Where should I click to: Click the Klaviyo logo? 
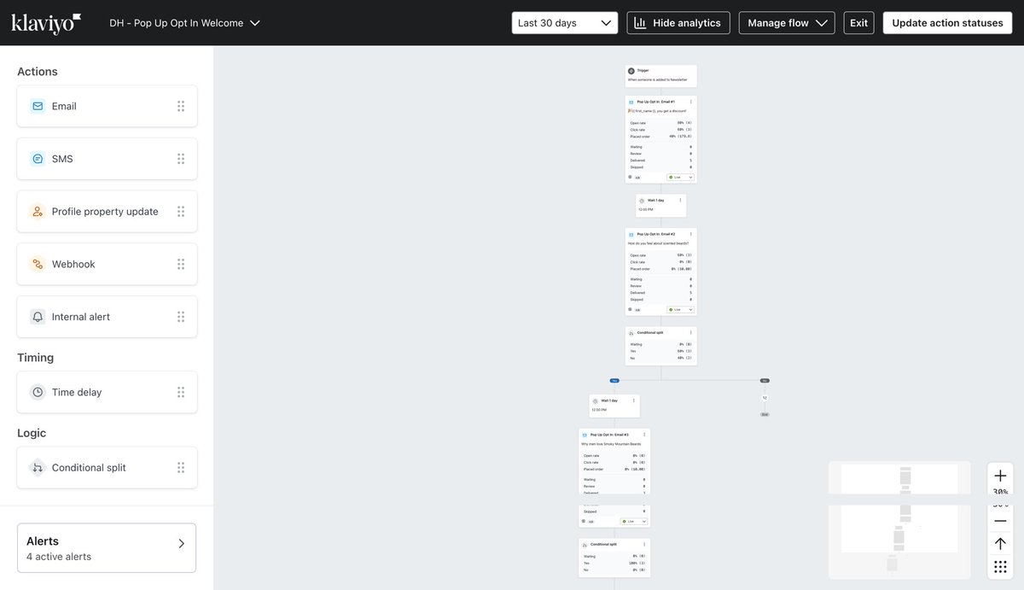[x=47, y=23]
